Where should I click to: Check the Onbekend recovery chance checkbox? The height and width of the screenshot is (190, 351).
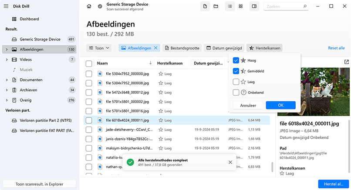pos(236,92)
